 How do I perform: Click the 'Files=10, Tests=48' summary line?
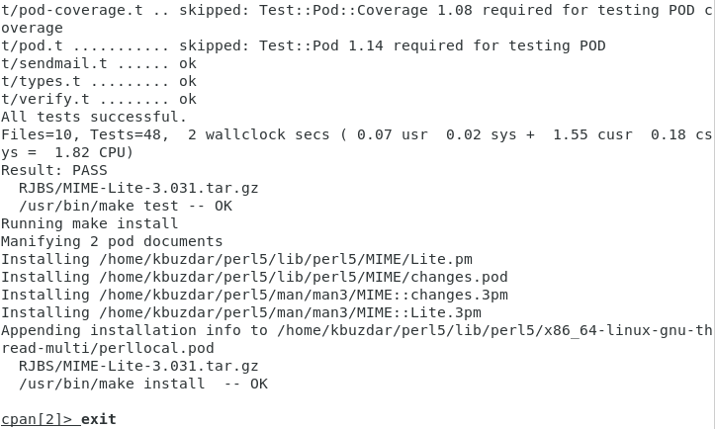pyautogui.click(x=356, y=134)
